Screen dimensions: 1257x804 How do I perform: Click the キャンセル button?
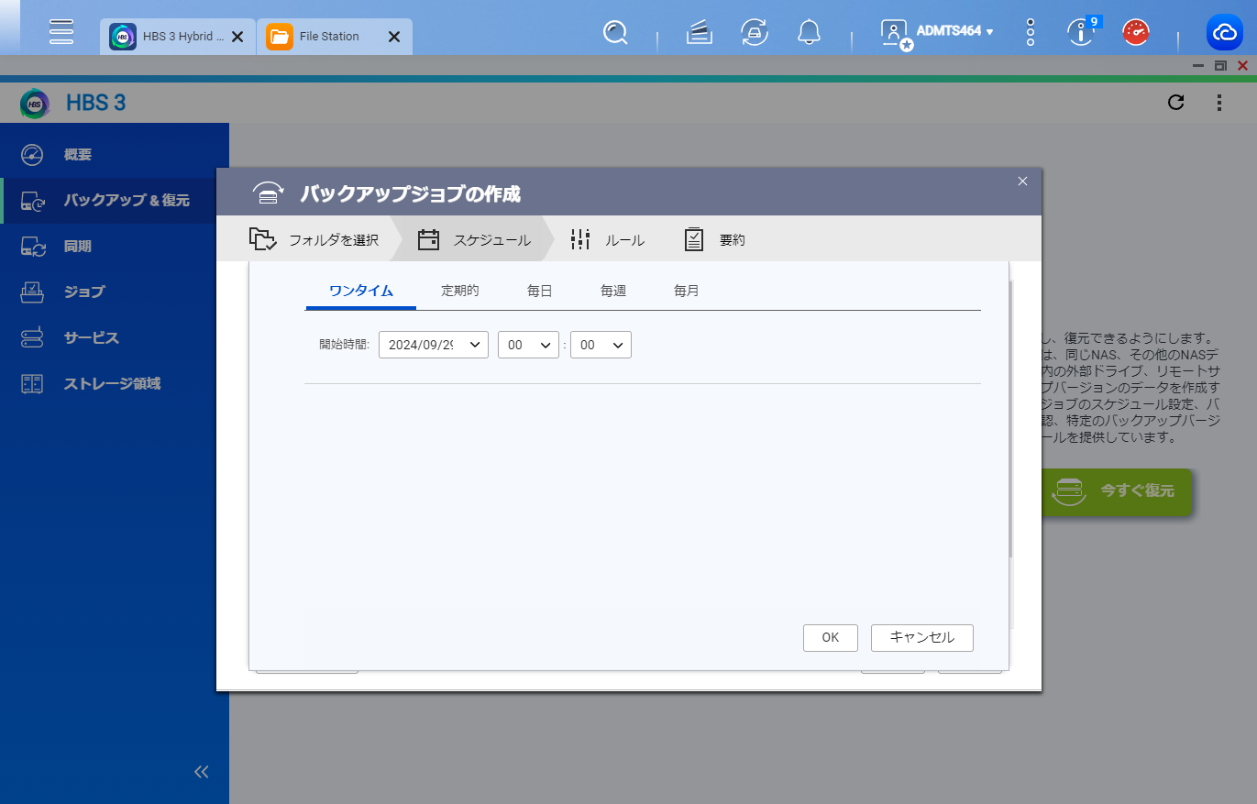[922, 638]
